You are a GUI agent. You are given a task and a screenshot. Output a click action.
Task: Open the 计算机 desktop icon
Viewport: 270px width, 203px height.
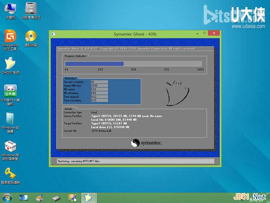pyautogui.click(x=10, y=11)
